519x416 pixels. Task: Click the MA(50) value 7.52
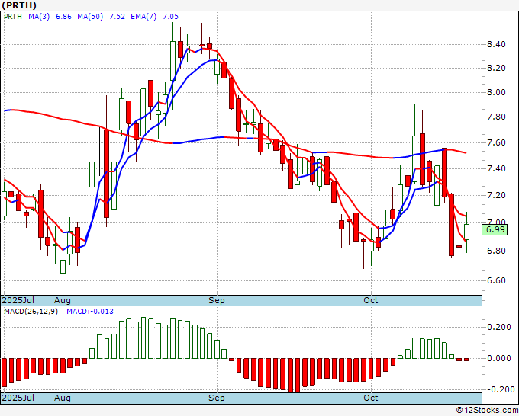pyautogui.click(x=118, y=17)
